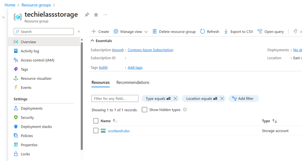
Task: Click the sidebar scrollbar thumb
Action: [x=82, y=96]
